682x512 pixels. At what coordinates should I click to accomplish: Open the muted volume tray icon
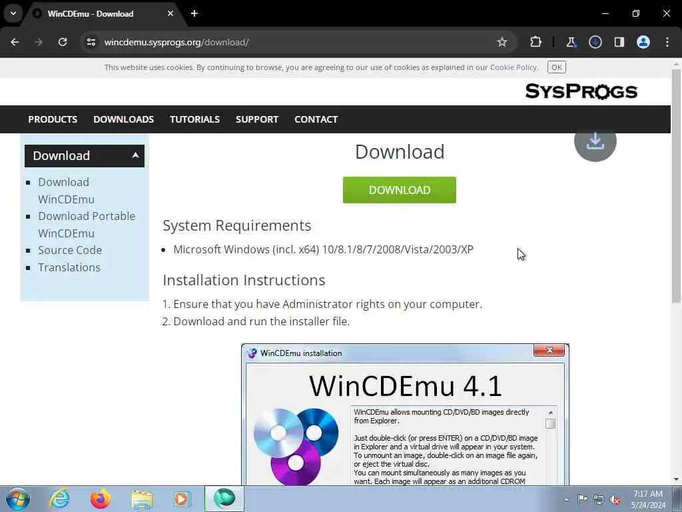pos(615,499)
